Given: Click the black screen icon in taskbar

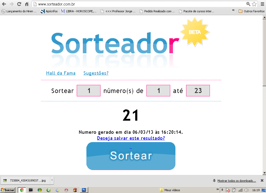Looking at the screenshot, I should [x=31, y=190].
